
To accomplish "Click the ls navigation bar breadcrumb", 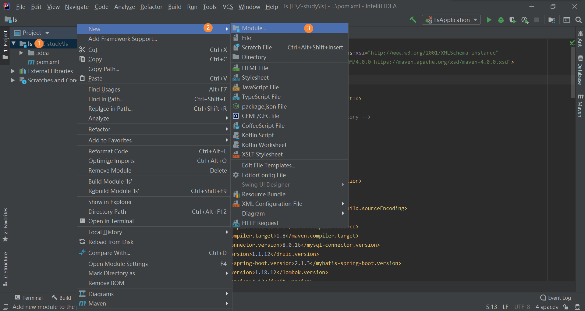I will pyautogui.click(x=11, y=20).
